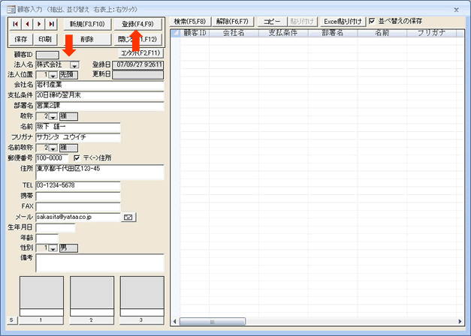Screen dimensions: 471x336
Task: Click 支払条件 column header in table
Action: (x=283, y=33)
